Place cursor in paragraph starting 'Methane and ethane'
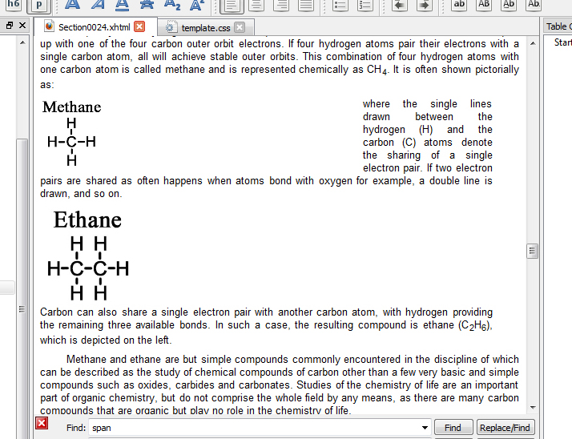 tap(280, 385)
